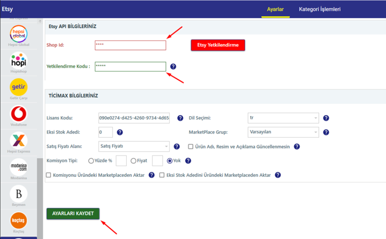This screenshot has width=386, height=239.
Task: Open the Getir Çarşı marketplace icon
Action: tap(19, 87)
